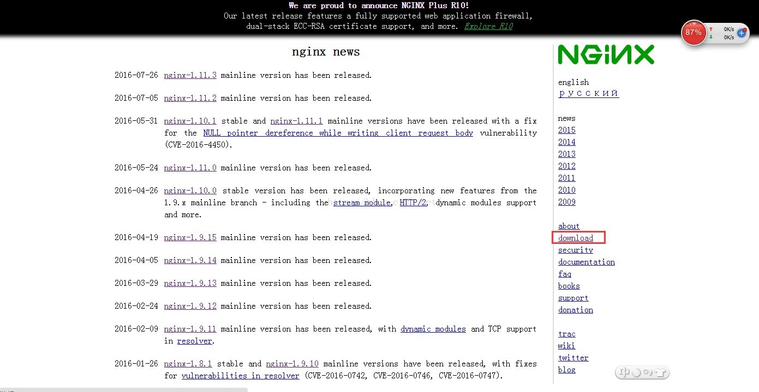Click the date 2016-04-26
The image size is (759, 392).
136,191
